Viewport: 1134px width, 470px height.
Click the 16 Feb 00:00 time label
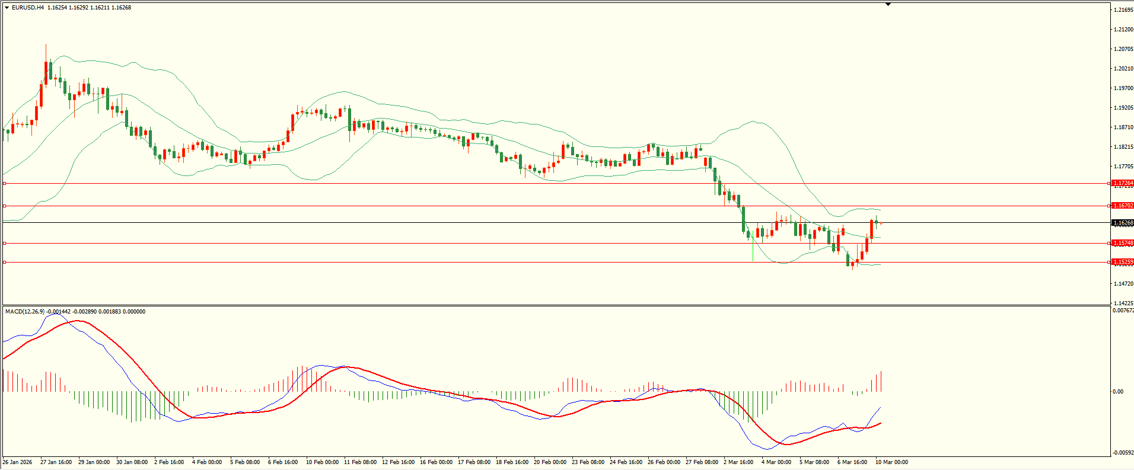[436, 462]
